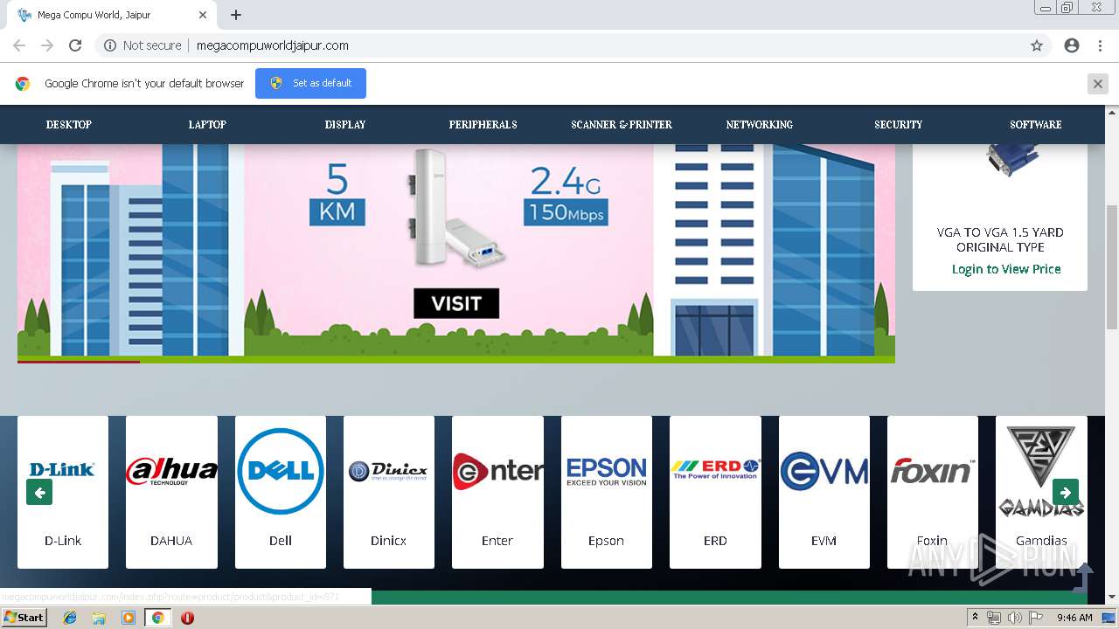Click volume speaker tray icon
This screenshot has width=1119, height=629.
[1014, 618]
